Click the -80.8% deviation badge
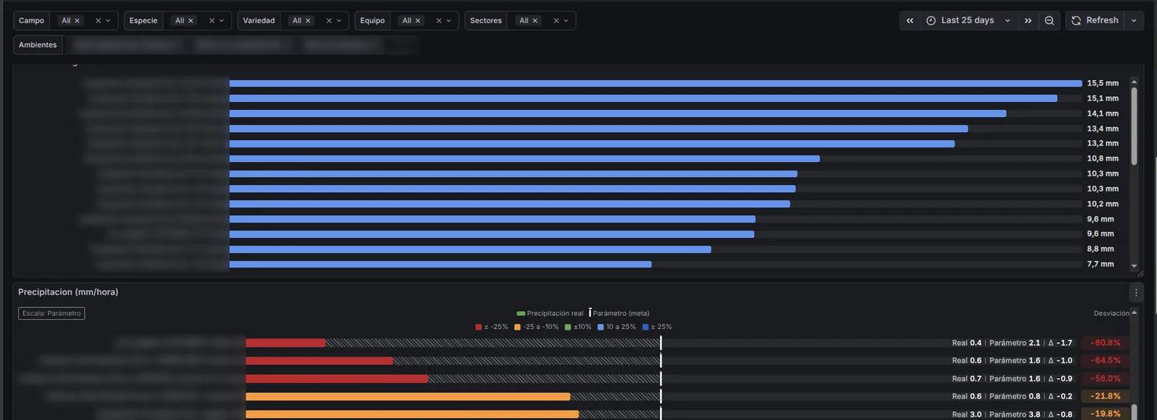Screen dimensions: 1157x420 pos(1106,343)
